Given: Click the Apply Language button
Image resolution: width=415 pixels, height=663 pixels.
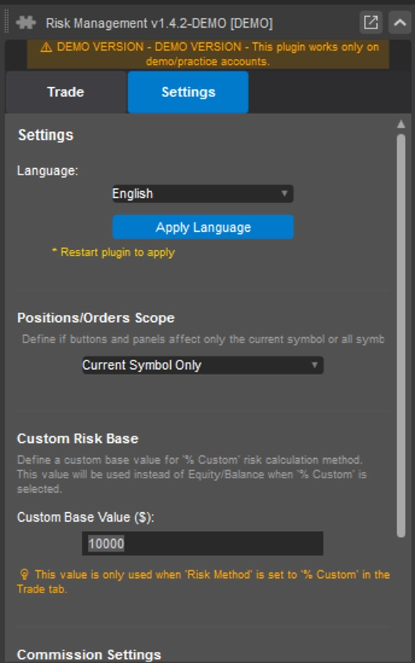Looking at the screenshot, I should click(x=203, y=227).
